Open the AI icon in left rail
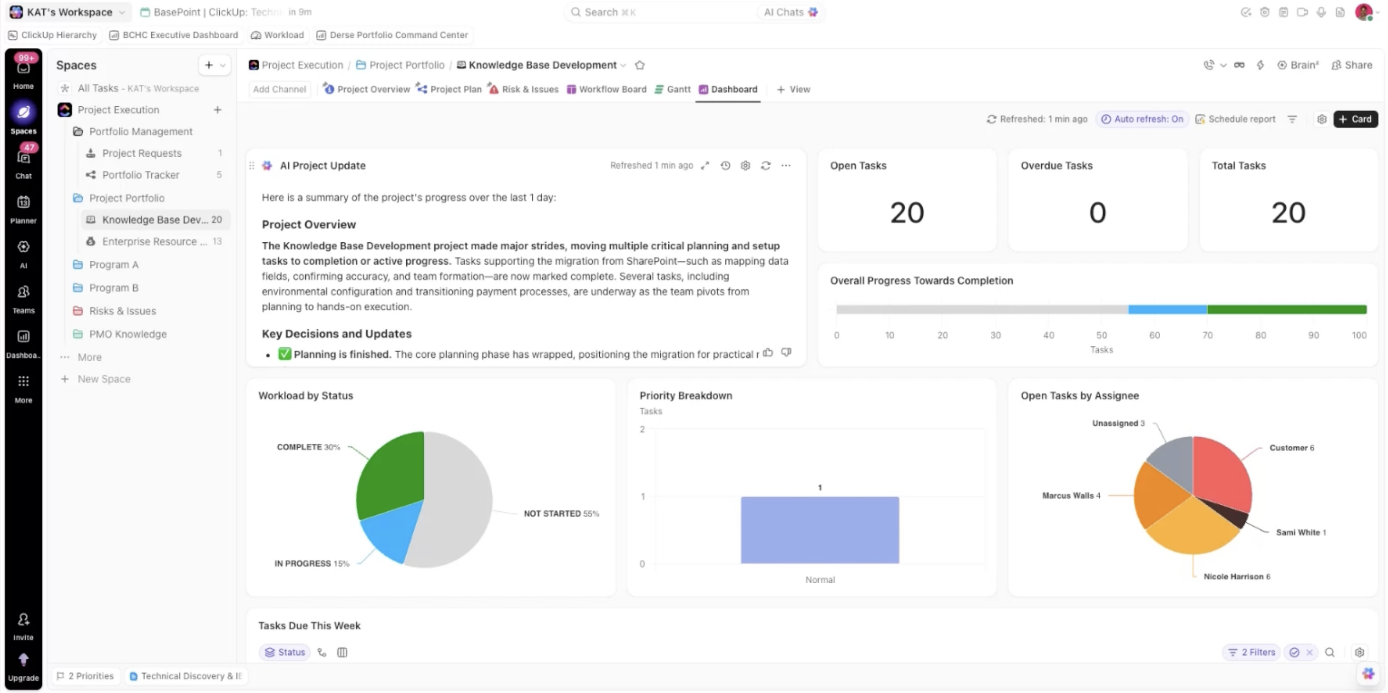Viewport: 1388px width, 693px height. [23, 247]
